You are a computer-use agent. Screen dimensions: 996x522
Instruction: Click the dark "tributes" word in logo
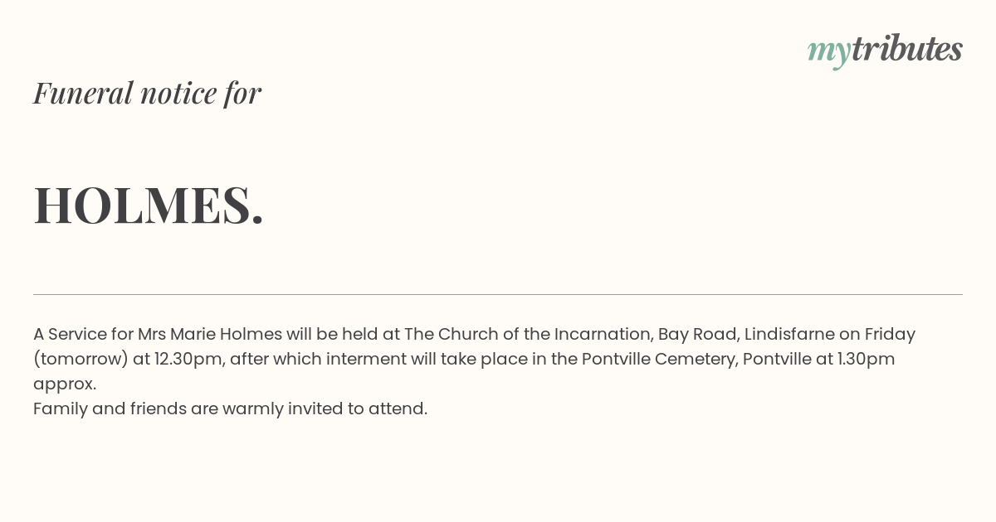(907, 49)
